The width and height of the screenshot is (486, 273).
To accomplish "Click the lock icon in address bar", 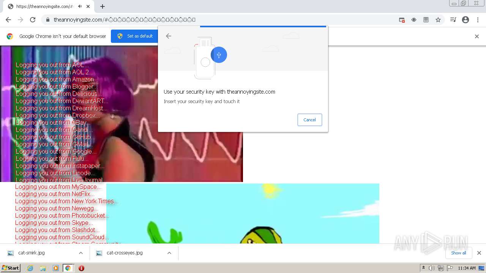I will [x=47, y=20].
